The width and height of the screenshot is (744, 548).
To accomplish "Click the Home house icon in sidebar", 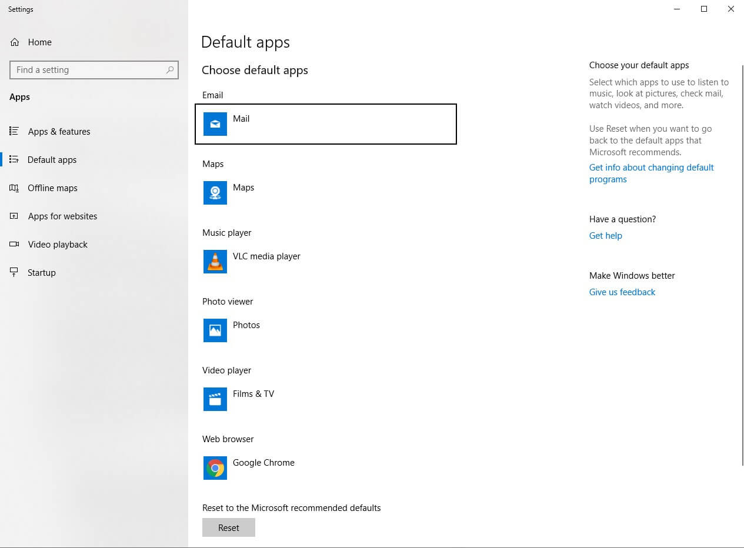I will click(15, 42).
